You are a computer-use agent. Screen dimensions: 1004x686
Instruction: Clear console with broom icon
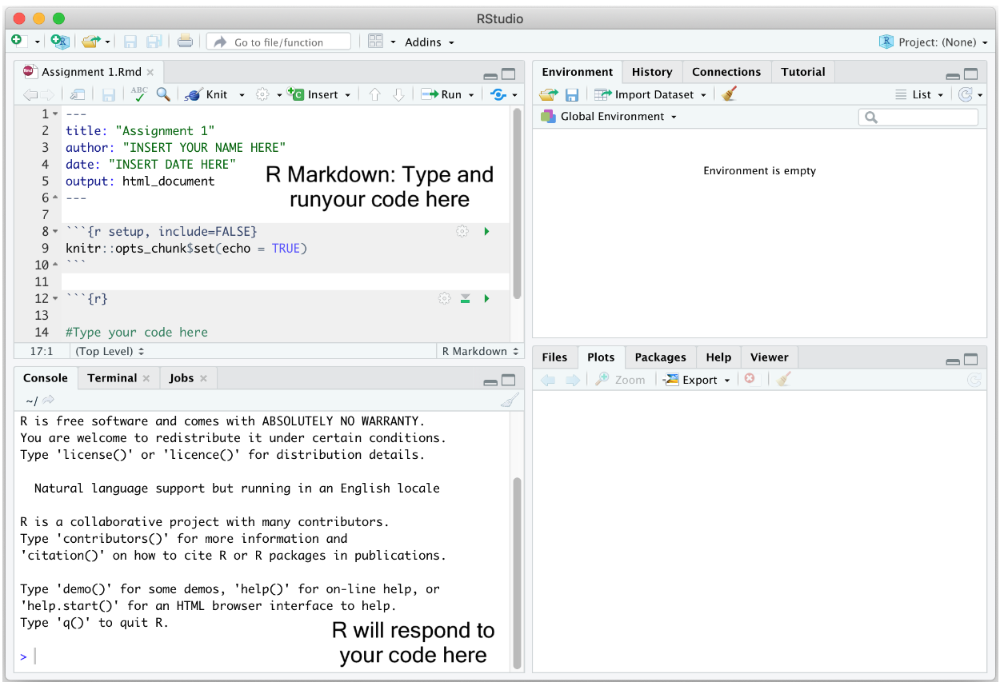510,400
